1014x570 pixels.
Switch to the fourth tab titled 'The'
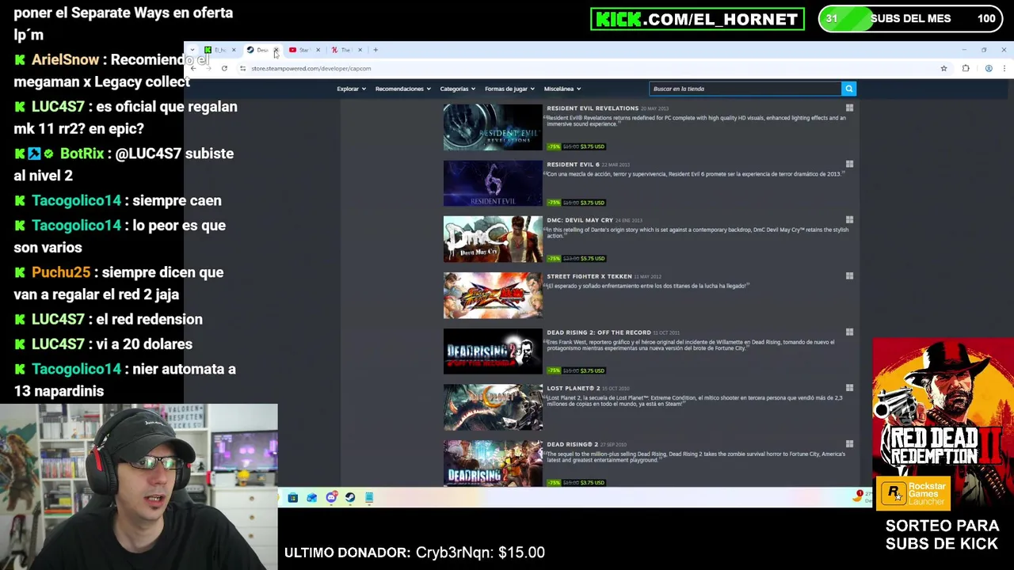click(x=346, y=50)
